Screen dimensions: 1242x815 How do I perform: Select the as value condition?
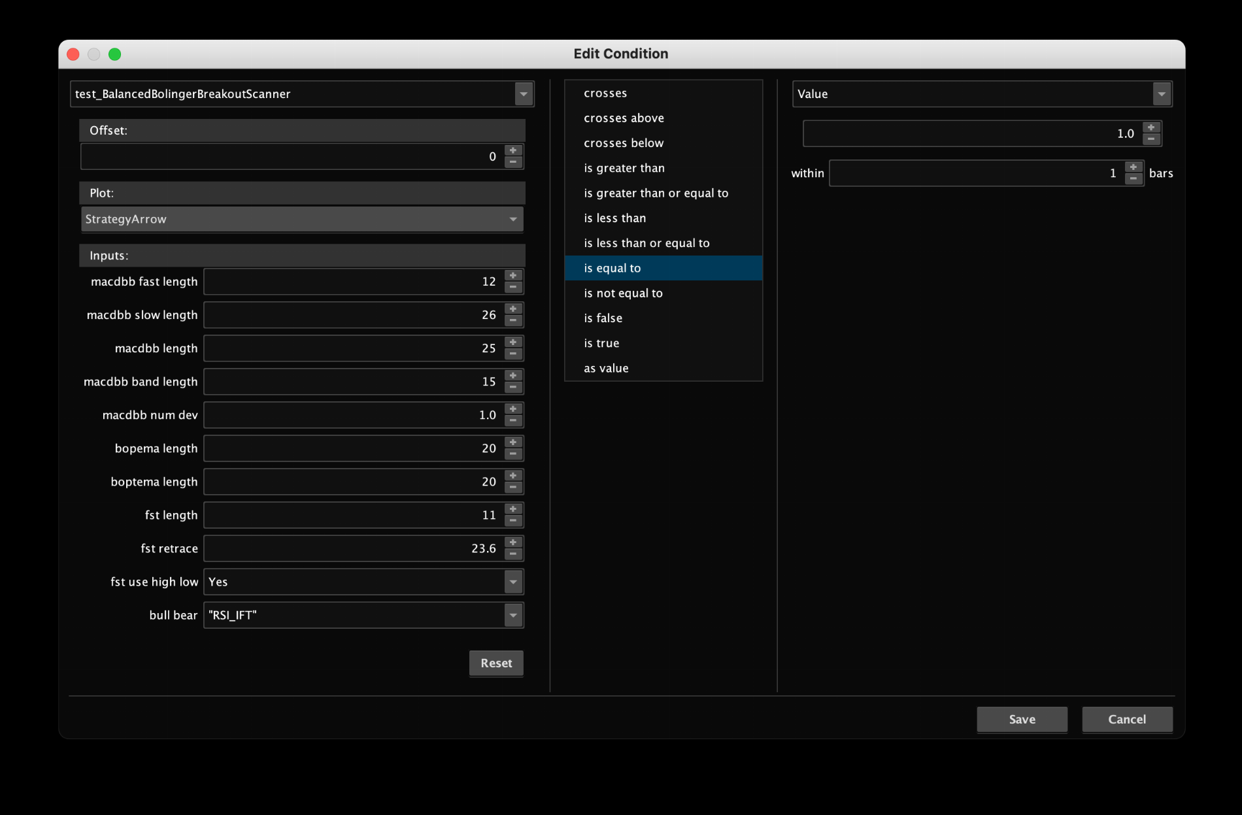pyautogui.click(x=663, y=369)
